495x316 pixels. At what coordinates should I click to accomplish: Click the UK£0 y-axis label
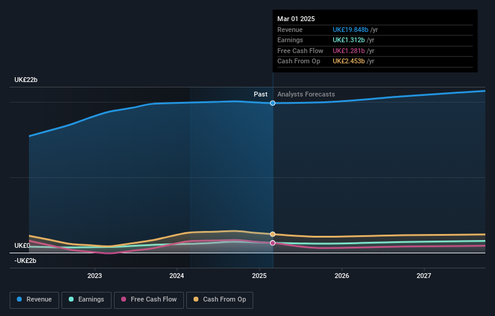coord(22,245)
